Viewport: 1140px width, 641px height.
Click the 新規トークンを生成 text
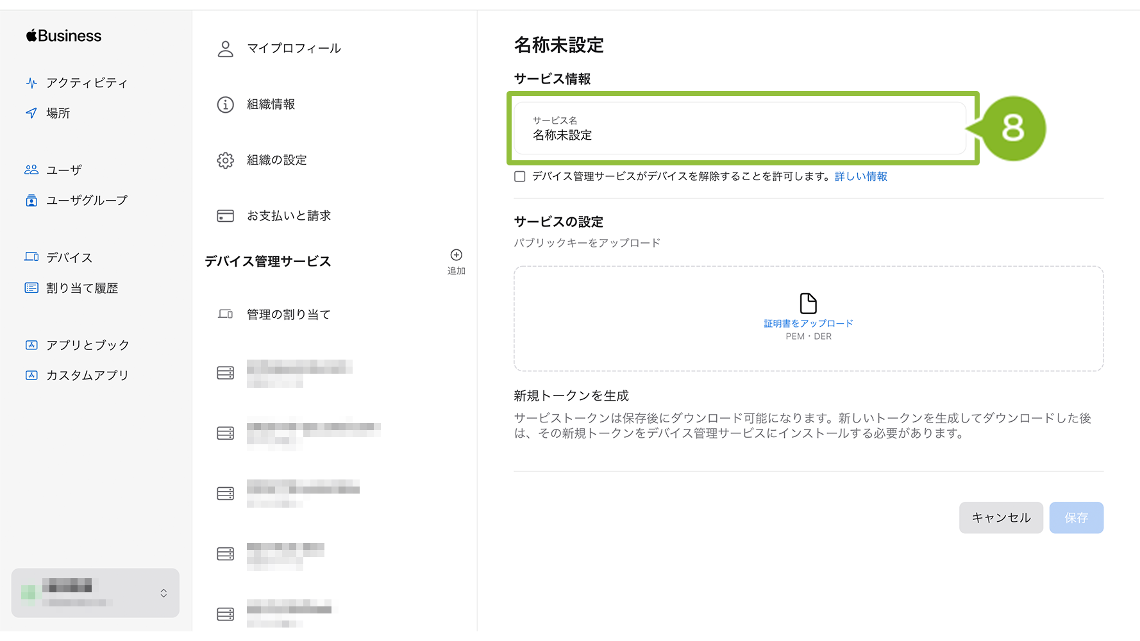(x=571, y=395)
